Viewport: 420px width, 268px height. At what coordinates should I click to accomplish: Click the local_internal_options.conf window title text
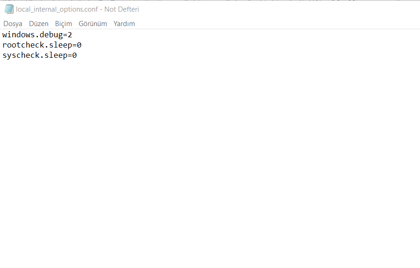(77, 9)
